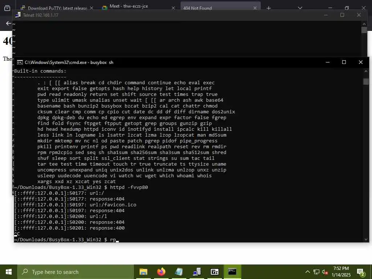This screenshot has width=372, height=279.
Task: Minimize the cmd.exe busybox window
Action: pyautogui.click(x=328, y=62)
